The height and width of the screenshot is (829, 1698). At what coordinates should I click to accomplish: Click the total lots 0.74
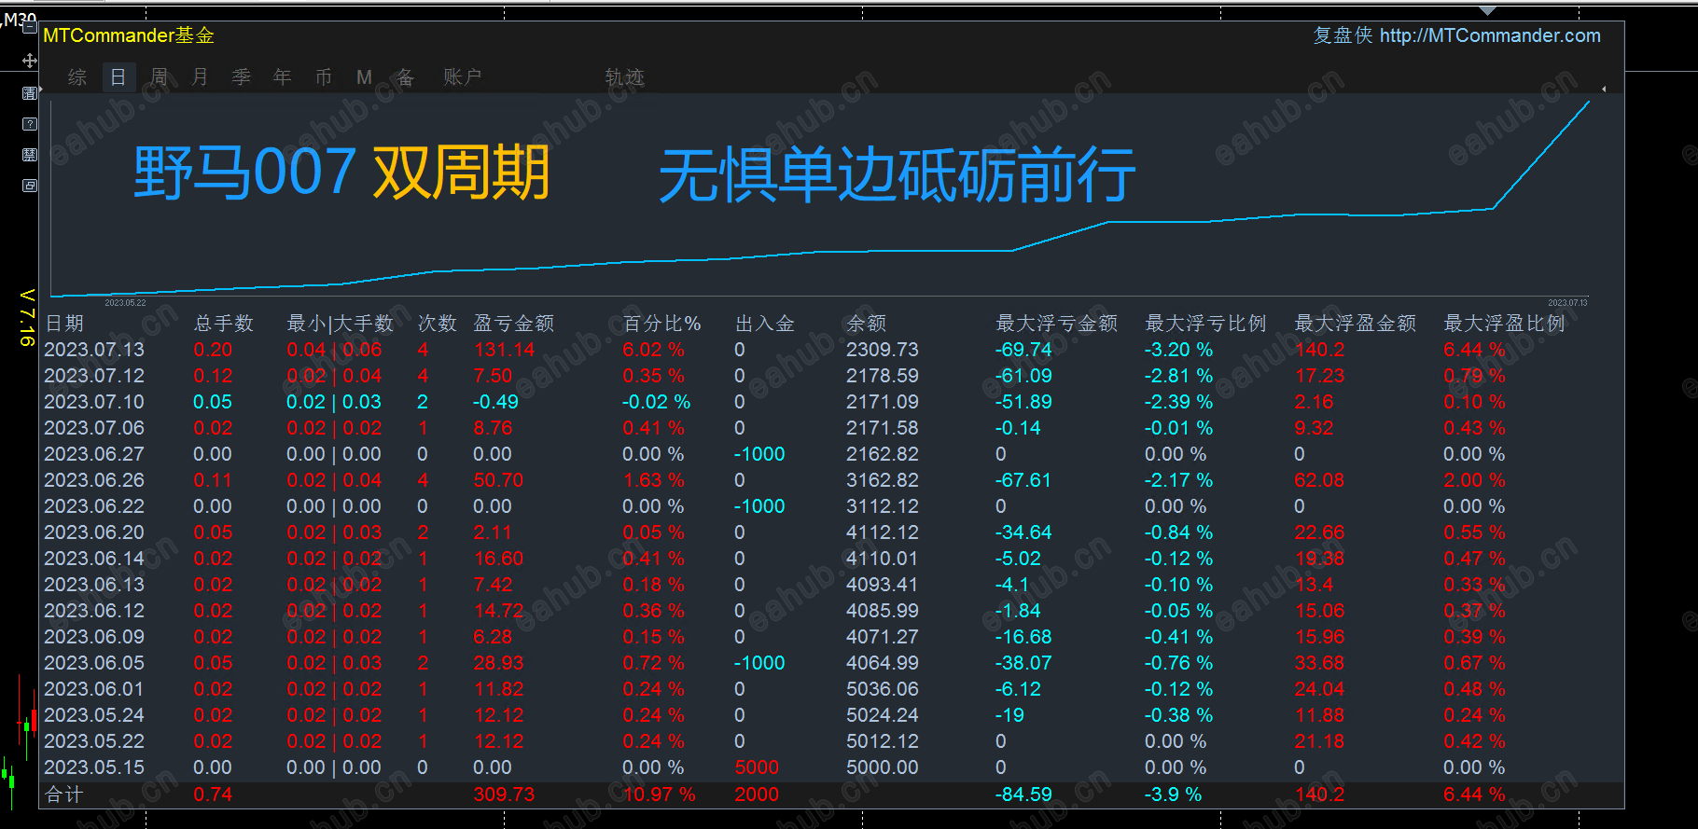click(213, 794)
